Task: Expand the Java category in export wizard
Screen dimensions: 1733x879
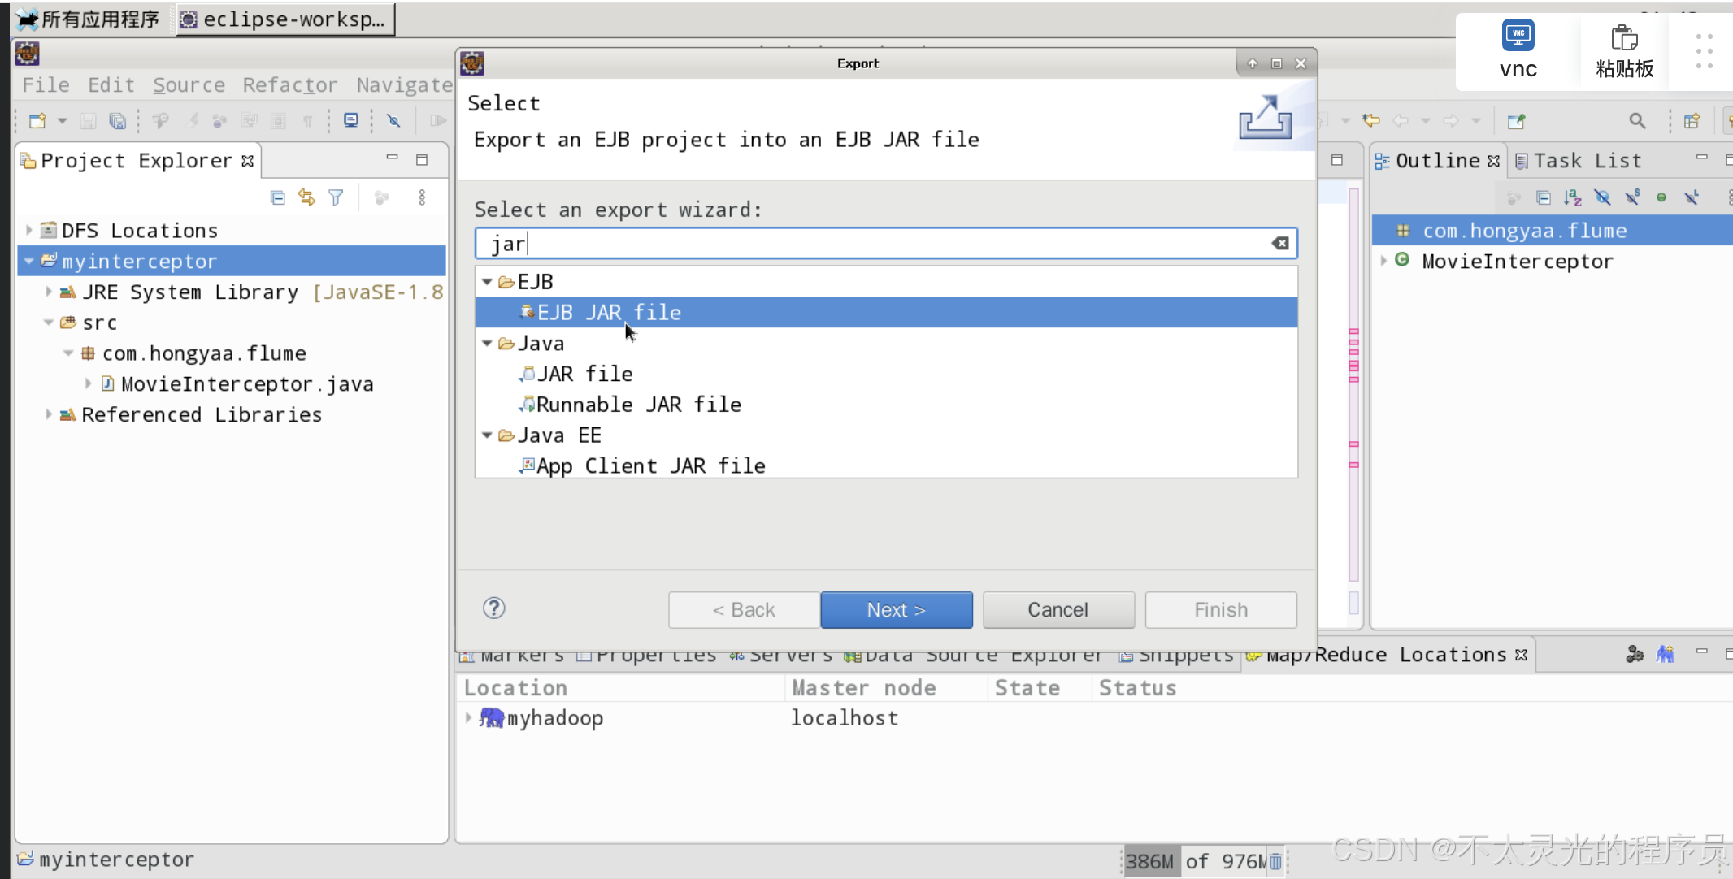Action: point(488,342)
